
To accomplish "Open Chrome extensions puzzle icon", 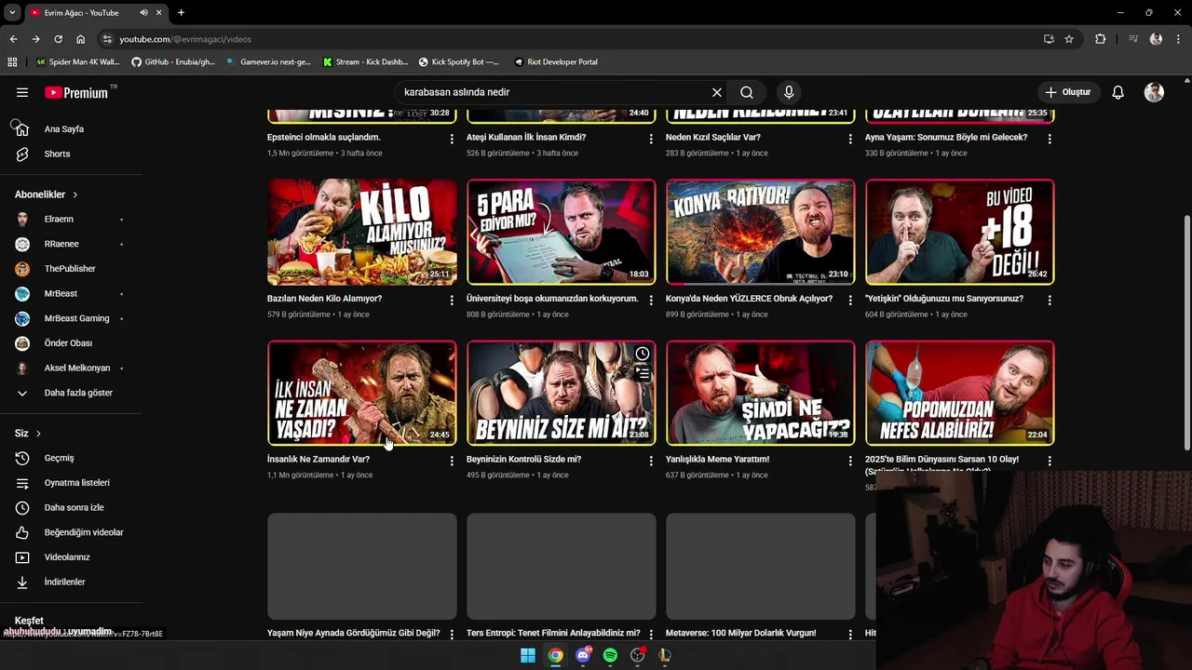I will [1101, 39].
